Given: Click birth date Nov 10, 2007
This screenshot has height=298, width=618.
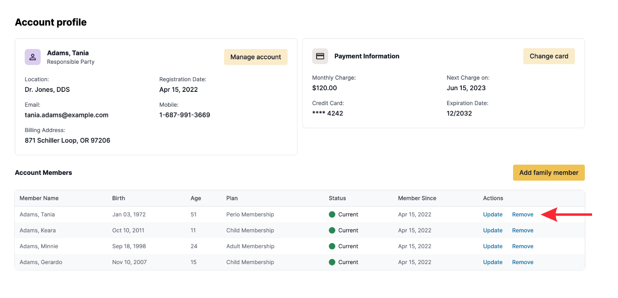Looking at the screenshot, I should point(129,262).
